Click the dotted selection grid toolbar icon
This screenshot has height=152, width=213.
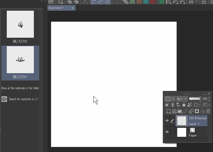coord(169,2)
